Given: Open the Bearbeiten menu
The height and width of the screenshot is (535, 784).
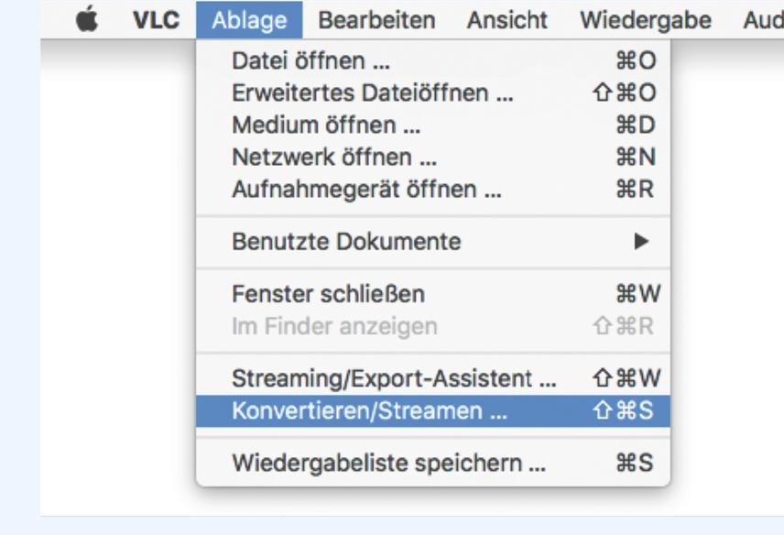Looking at the screenshot, I should 376,20.
